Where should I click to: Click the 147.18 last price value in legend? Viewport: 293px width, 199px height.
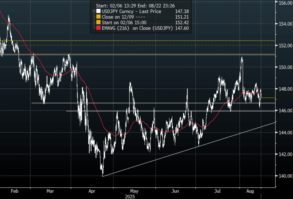(x=183, y=11)
